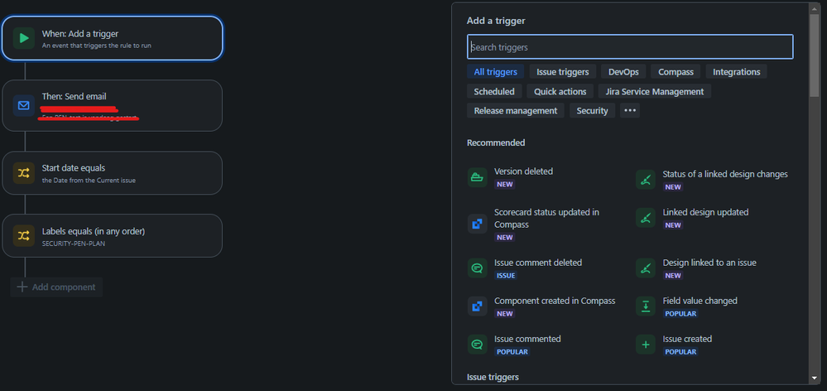Select Linked design updated trigger
827x391 pixels.
tap(705, 212)
